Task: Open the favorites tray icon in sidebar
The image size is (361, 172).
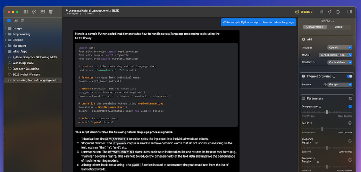Action: (16, 20)
